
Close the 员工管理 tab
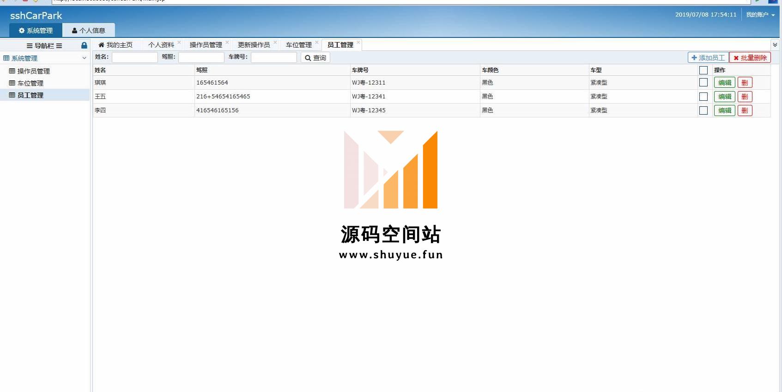pos(358,42)
